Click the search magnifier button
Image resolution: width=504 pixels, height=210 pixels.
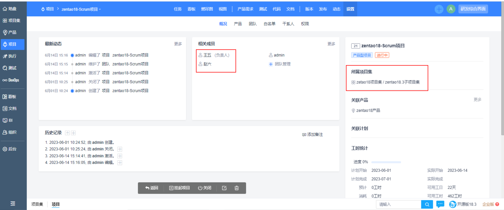(x=427, y=204)
